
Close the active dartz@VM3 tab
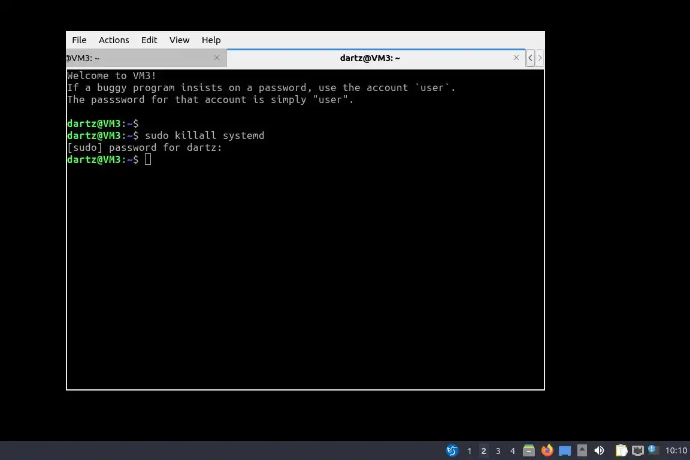516,57
